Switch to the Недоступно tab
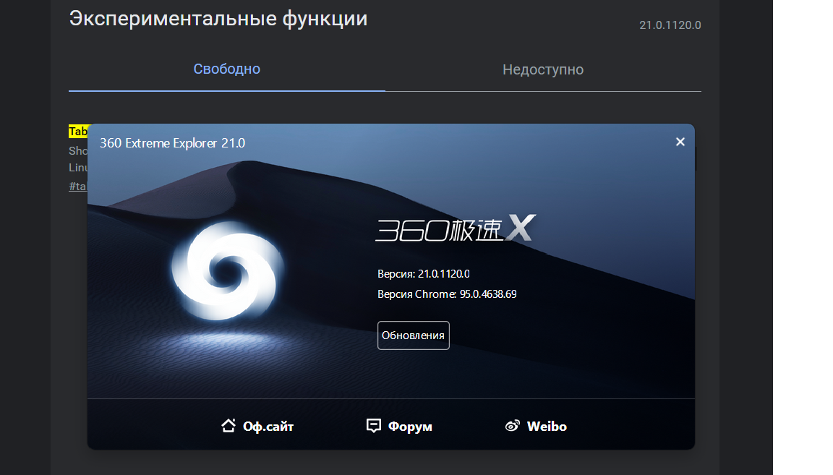Image resolution: width=833 pixels, height=475 pixels. [x=543, y=69]
